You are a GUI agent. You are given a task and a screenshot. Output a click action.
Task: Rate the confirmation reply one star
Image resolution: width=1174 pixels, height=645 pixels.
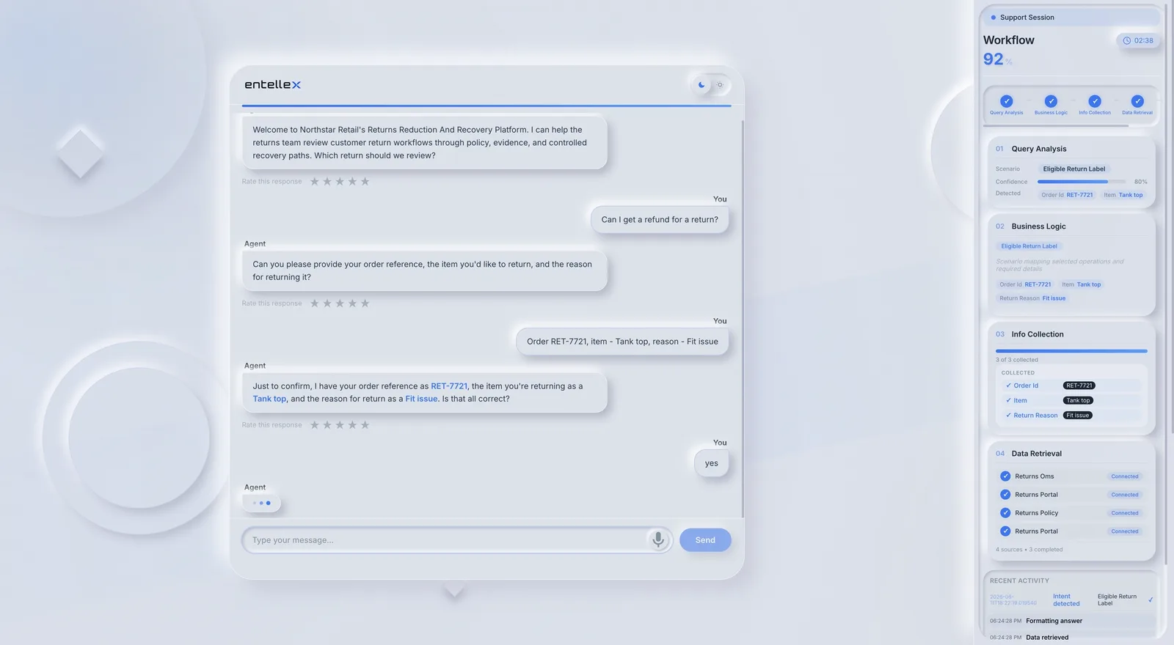pyautogui.click(x=315, y=425)
